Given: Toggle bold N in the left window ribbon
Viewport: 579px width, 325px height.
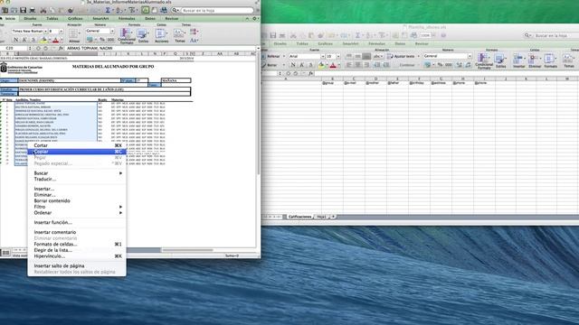Looking at the screenshot, I should (x=15, y=40).
